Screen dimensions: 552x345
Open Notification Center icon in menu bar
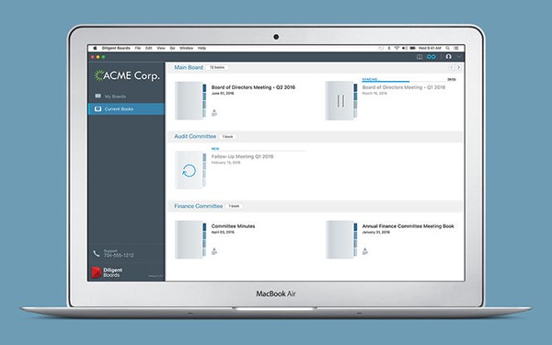pos(456,48)
